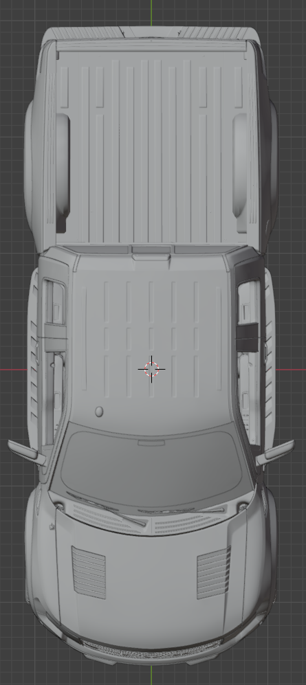Click the interior rearview mirror behind the windshield
306x685 pixels.
click(151, 443)
